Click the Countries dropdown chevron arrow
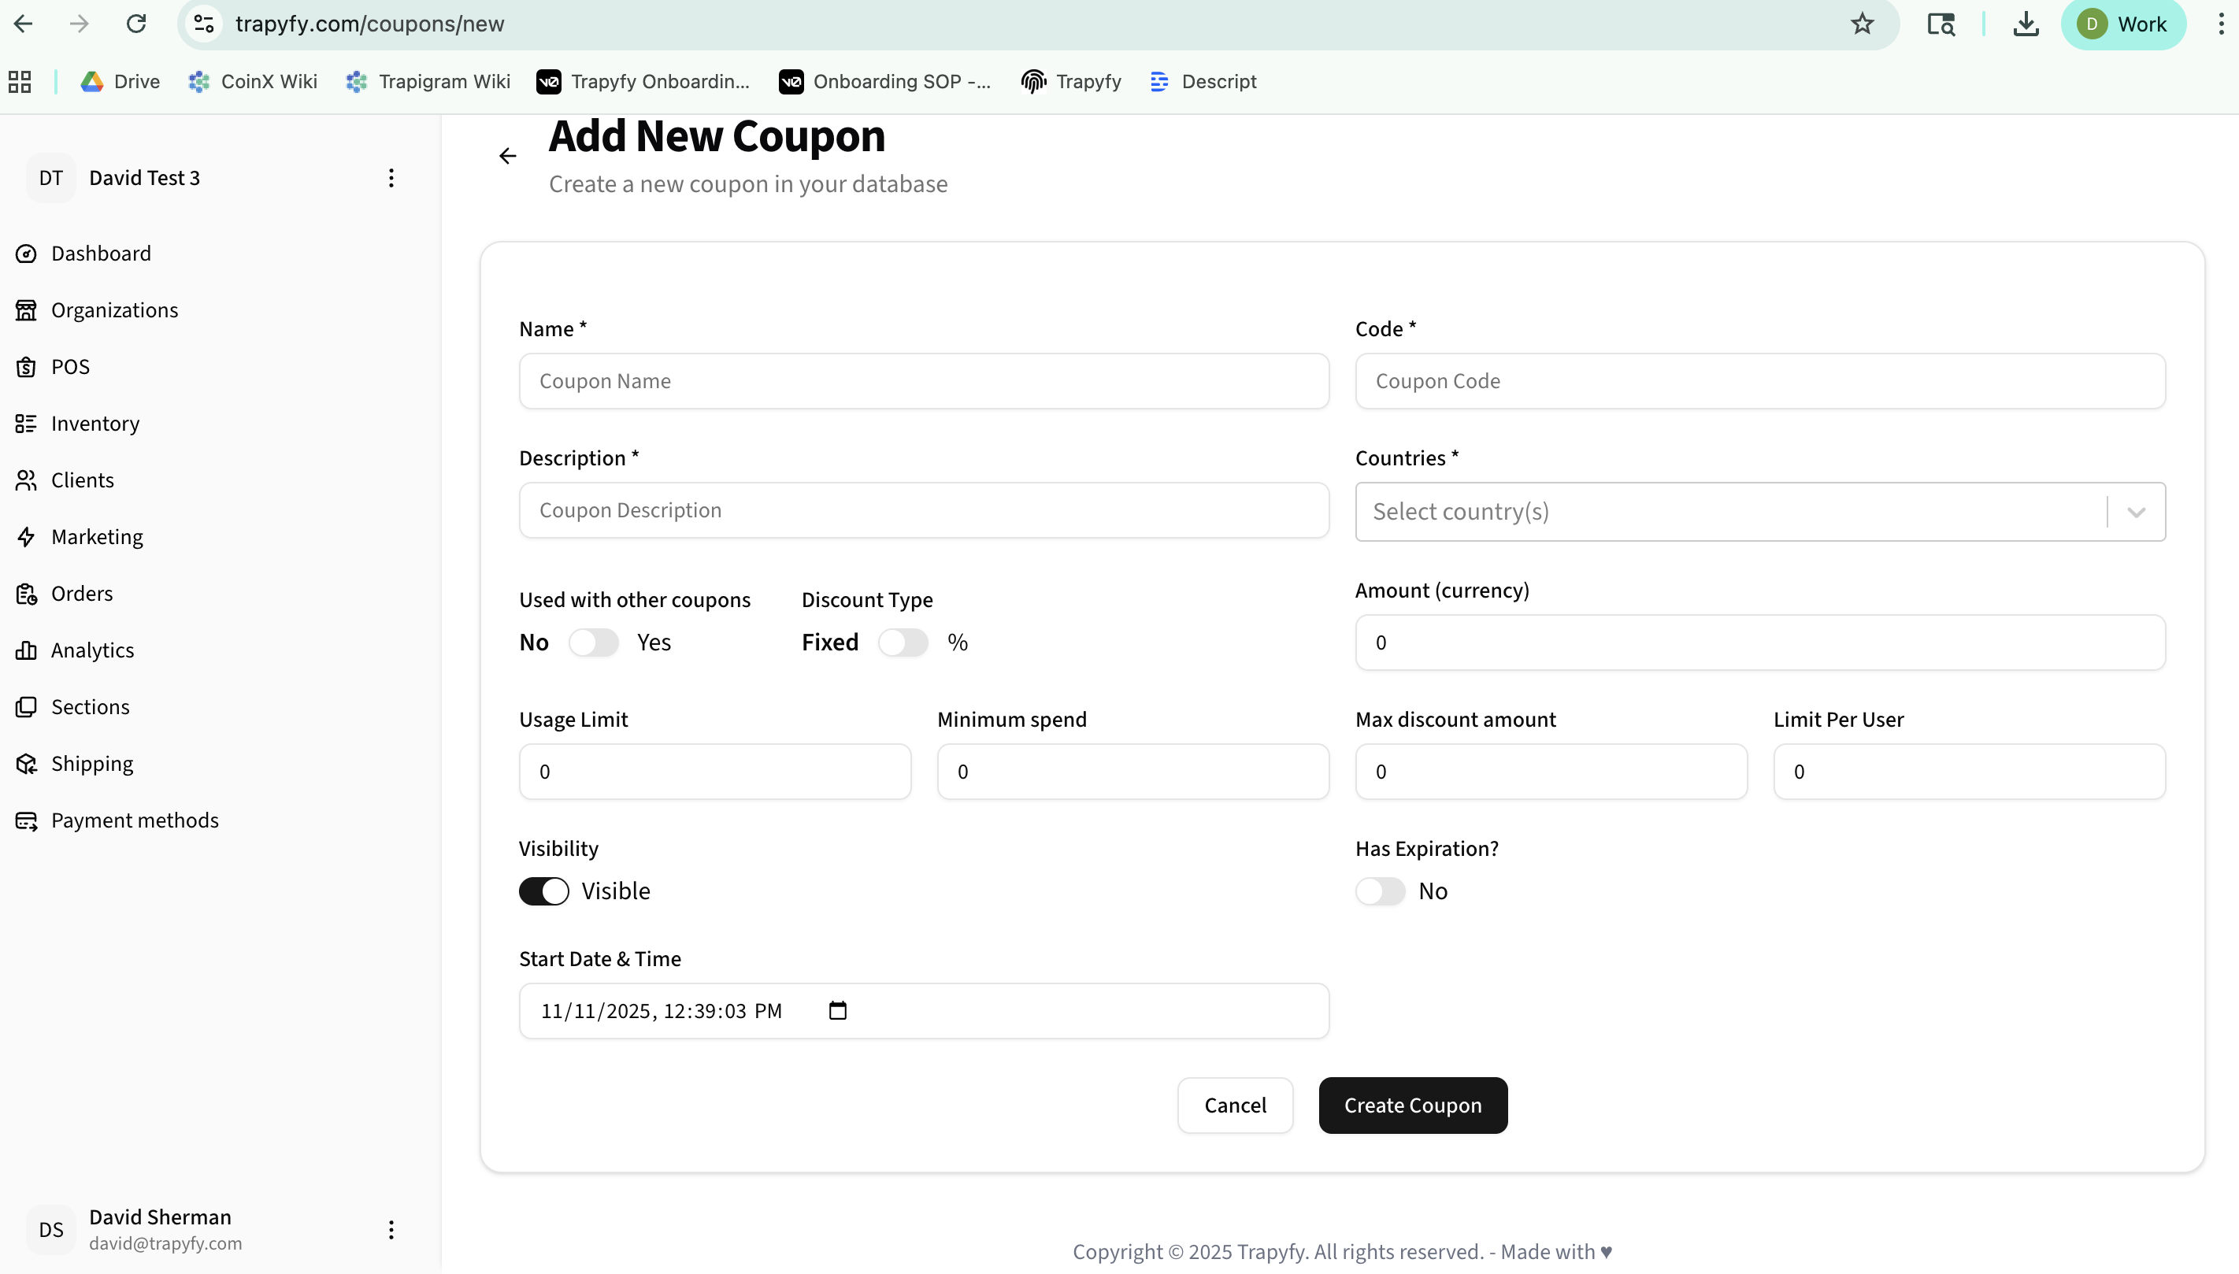 point(2136,512)
